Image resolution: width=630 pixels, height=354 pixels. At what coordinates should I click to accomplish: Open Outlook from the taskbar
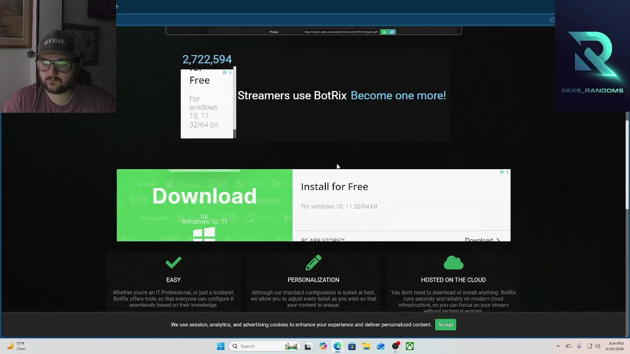(380, 346)
